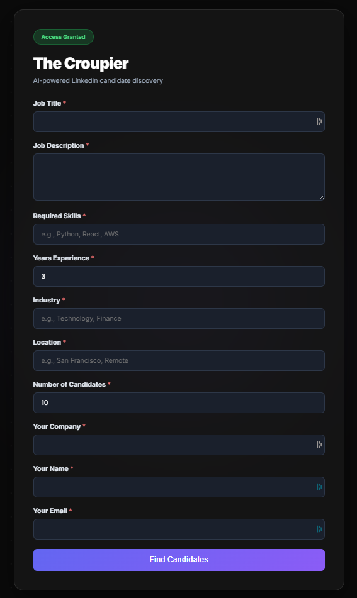Click the autofill icon in Job Title field

[x=319, y=121]
